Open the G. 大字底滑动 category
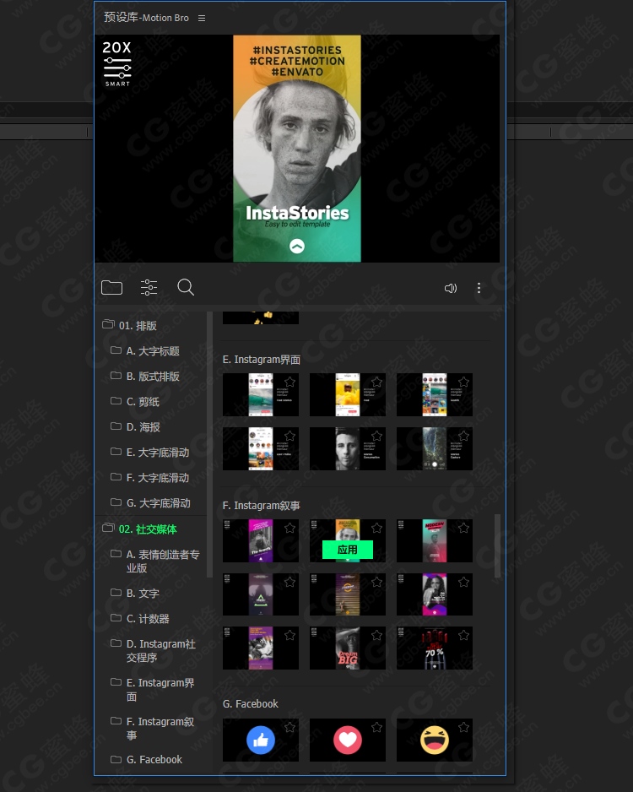The image size is (633, 792). 158,502
